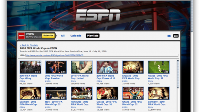Click the "ESPN's Channel" subtitle text
The width and height of the screenshot is (200, 112).
tap(34, 37)
